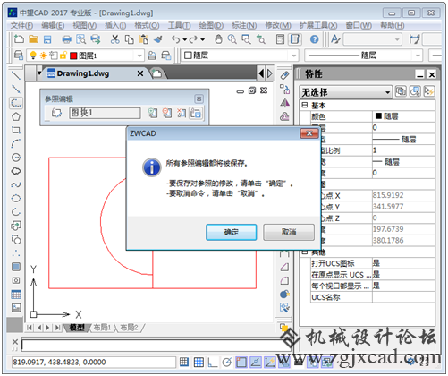Select the Table tool in left toolbar
The height and width of the screenshot is (376, 448).
[x=16, y=295]
